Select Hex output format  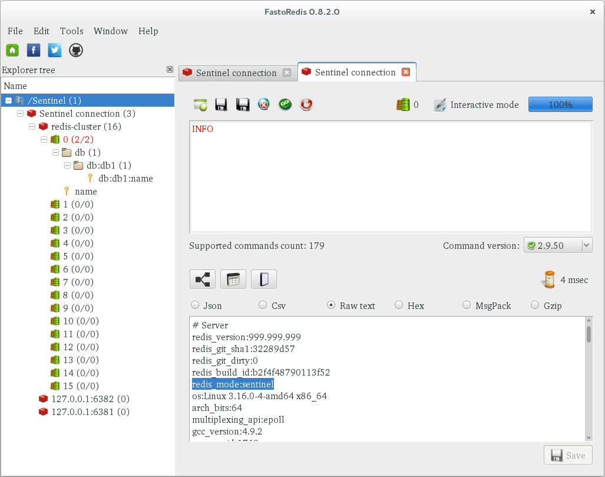[399, 305]
